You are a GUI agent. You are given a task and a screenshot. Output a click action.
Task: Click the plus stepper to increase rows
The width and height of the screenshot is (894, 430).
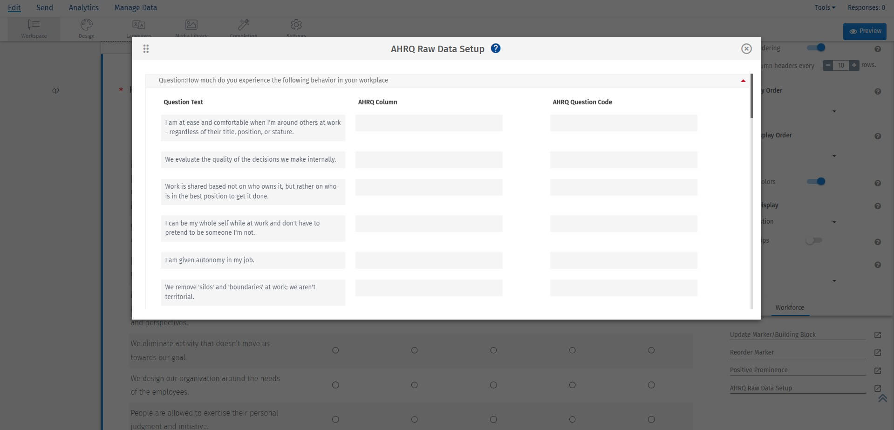pos(853,66)
